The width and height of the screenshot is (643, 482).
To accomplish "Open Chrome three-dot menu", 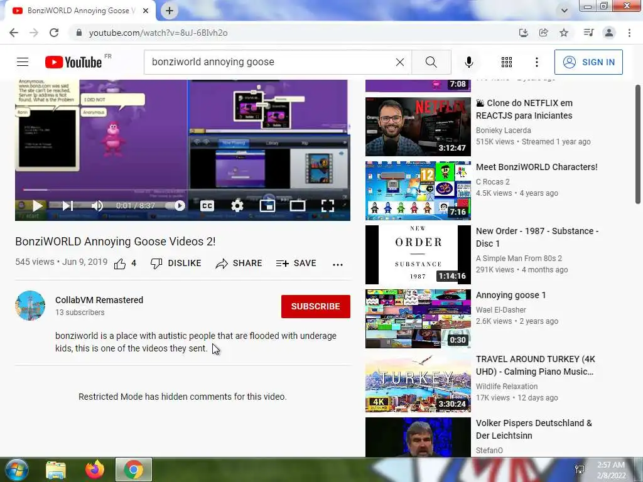I will point(629,33).
